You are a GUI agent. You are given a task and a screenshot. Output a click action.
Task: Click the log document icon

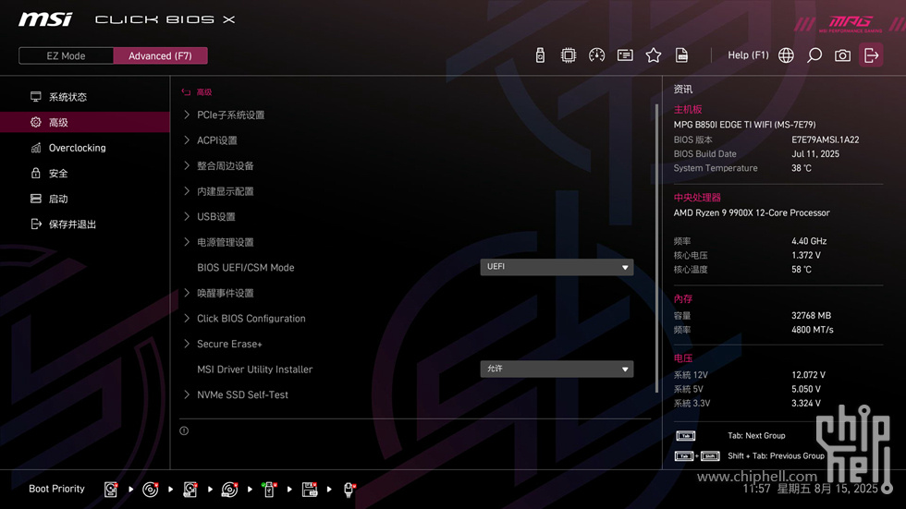(x=682, y=55)
